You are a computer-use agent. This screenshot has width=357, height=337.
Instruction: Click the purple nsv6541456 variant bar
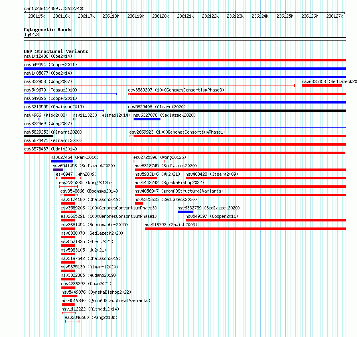(58, 170)
